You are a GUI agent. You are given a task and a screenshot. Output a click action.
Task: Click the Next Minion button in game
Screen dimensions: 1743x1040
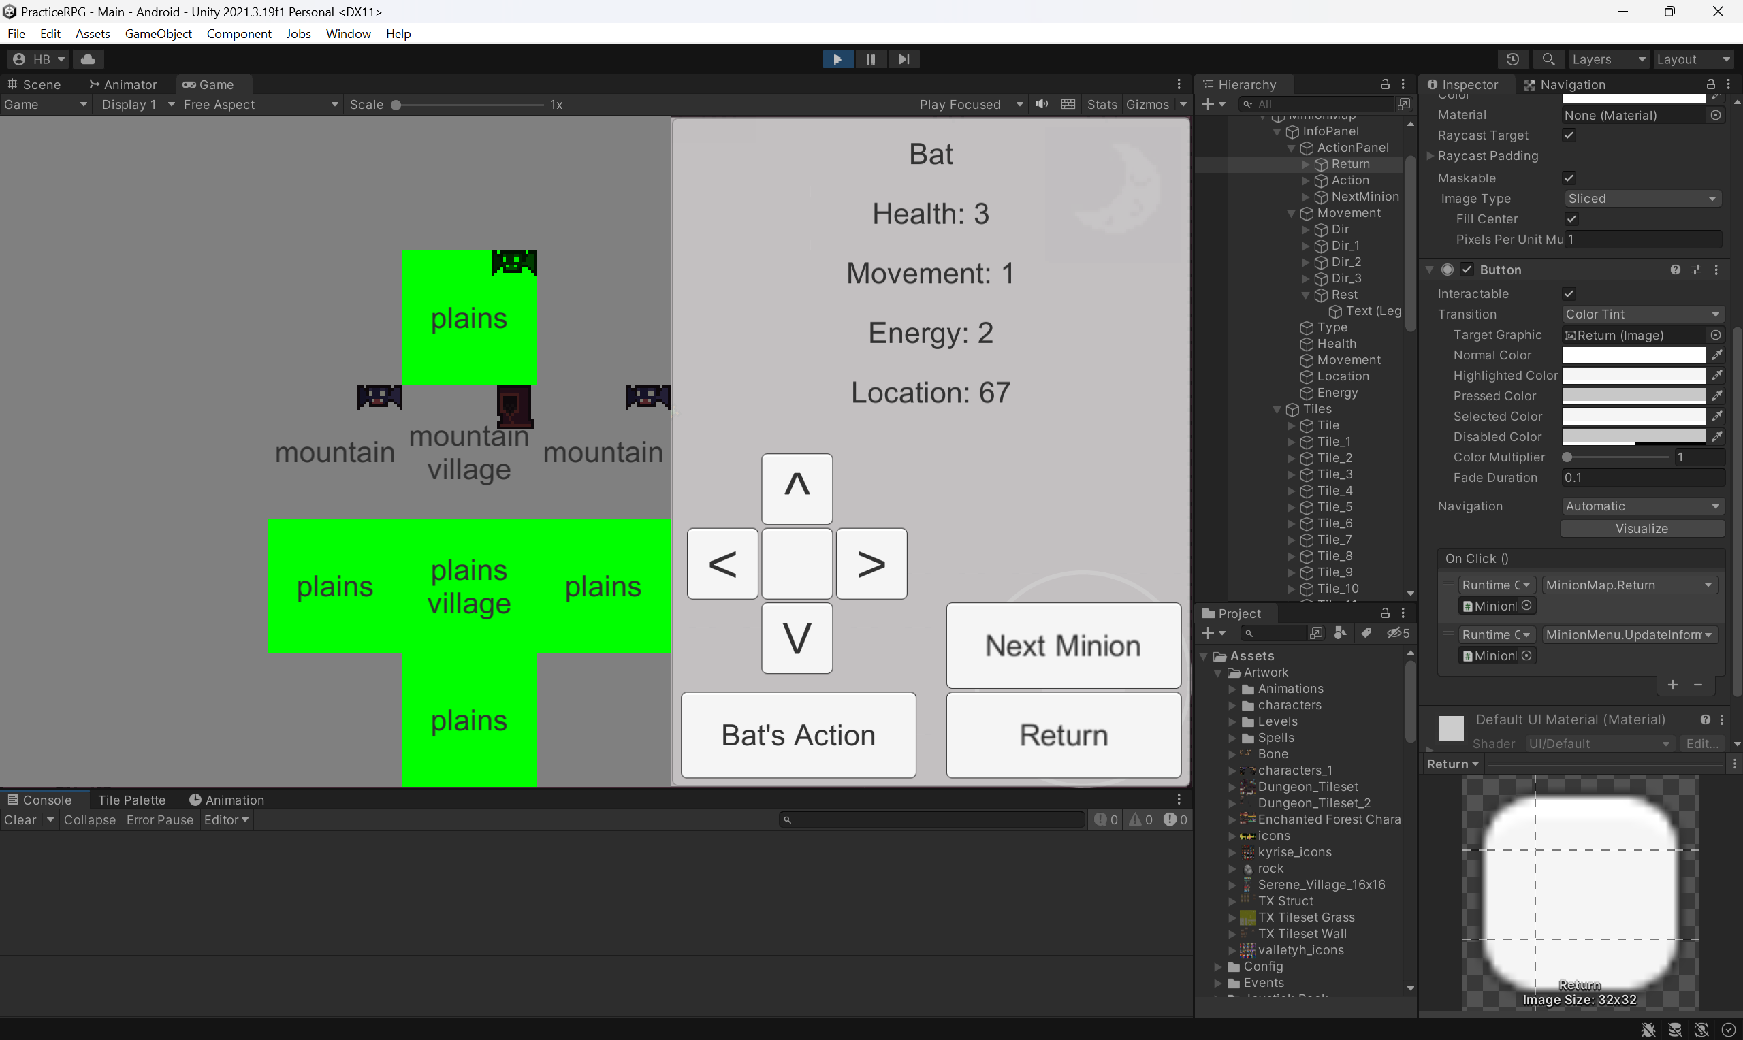[1064, 645]
